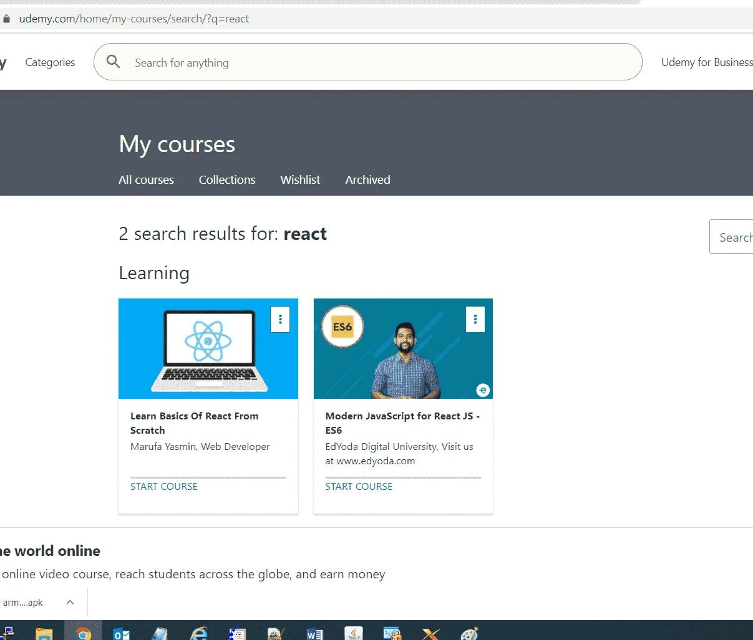The image size is (753, 640).
Task: Click Udemy for Business link
Action: pos(707,62)
